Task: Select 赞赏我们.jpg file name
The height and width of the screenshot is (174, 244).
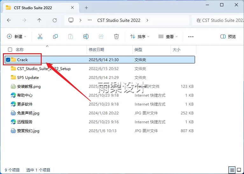Action: pos(28,131)
